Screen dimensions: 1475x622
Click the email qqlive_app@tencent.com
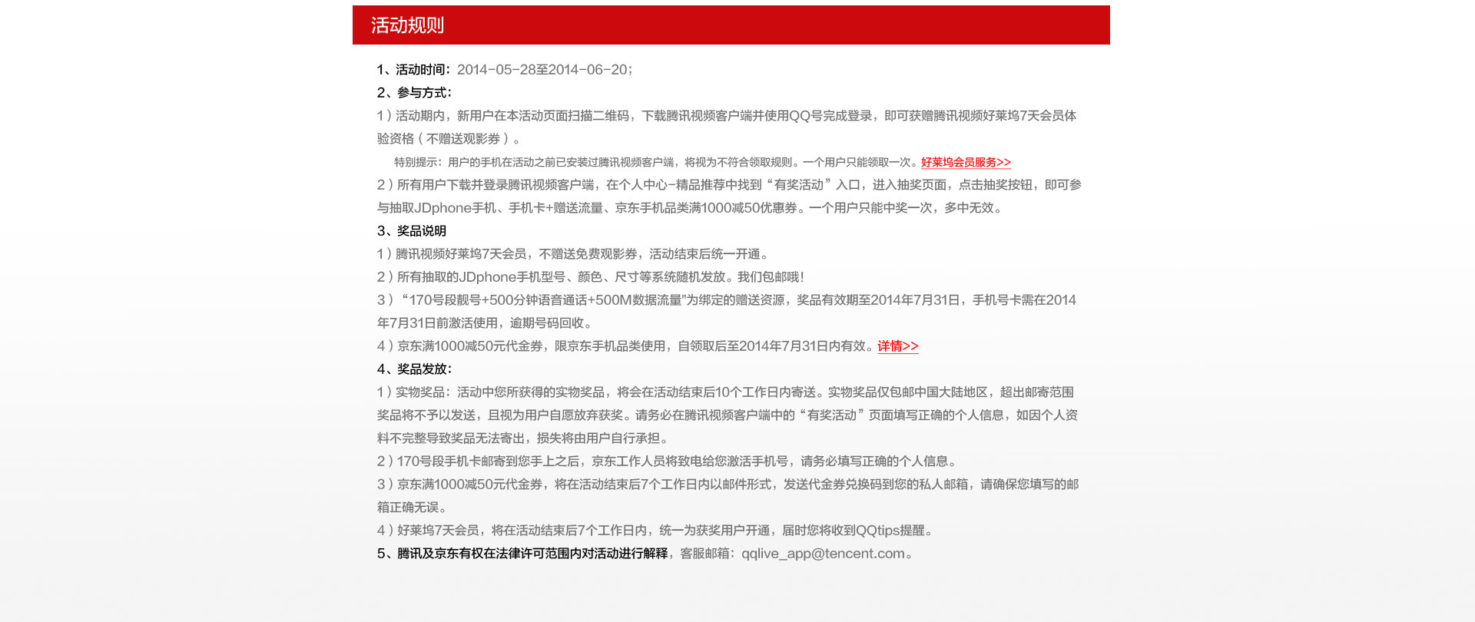(823, 554)
